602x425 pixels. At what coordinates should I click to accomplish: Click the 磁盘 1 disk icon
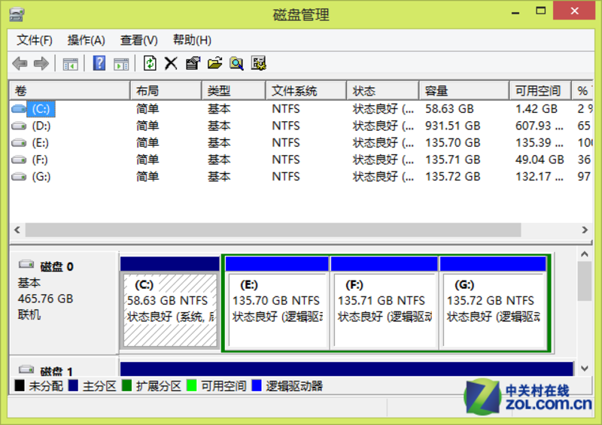coord(26,369)
